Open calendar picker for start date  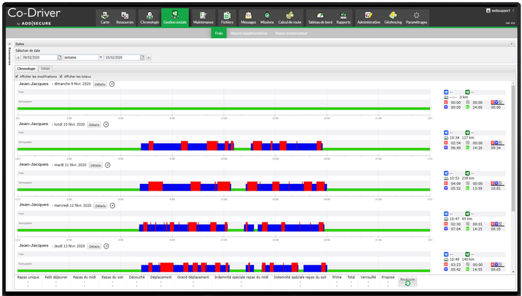coord(60,57)
